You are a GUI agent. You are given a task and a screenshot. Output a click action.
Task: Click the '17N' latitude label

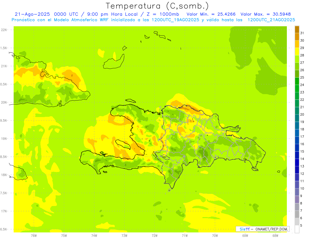click(4, 211)
